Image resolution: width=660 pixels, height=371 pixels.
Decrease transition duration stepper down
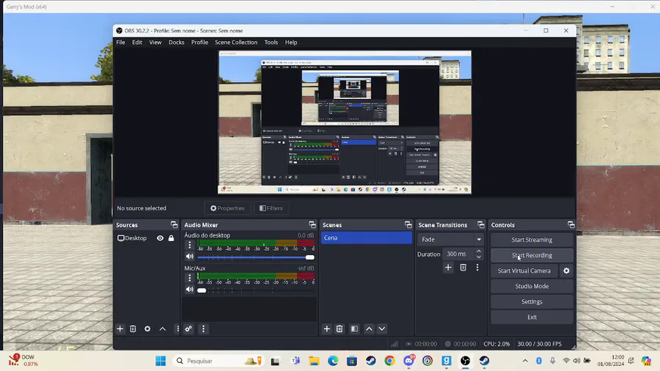[479, 257]
